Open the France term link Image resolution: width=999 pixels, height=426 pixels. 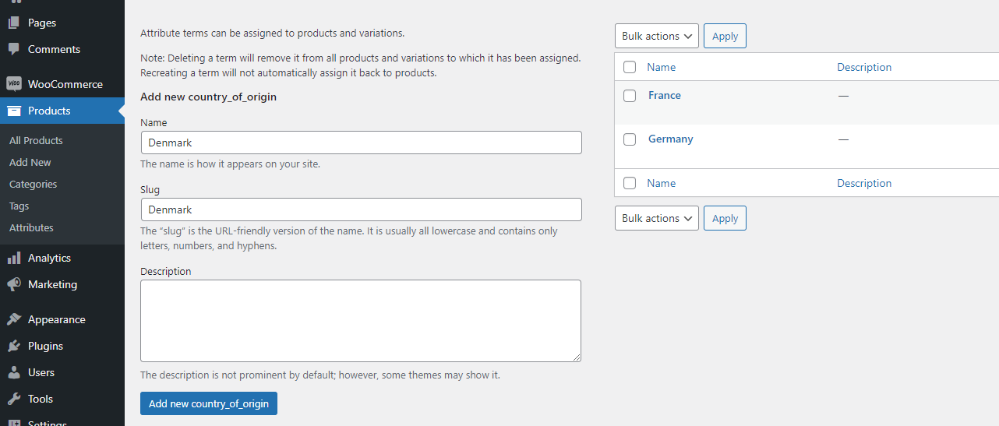[x=665, y=95]
